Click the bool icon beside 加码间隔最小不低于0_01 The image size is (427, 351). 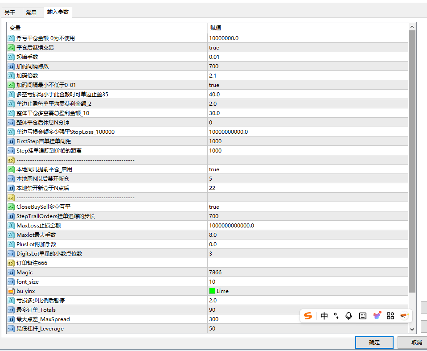tap(11, 85)
